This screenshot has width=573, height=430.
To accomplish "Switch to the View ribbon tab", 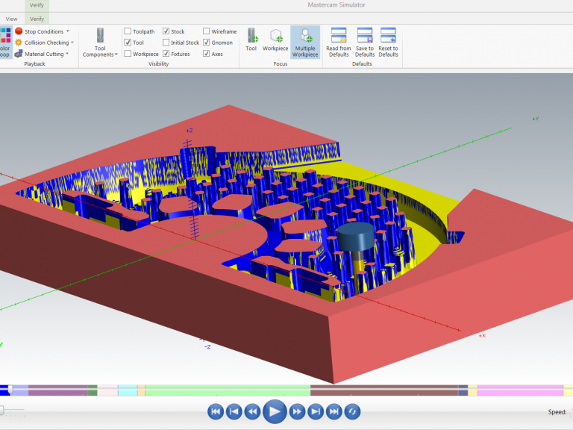I will point(11,19).
